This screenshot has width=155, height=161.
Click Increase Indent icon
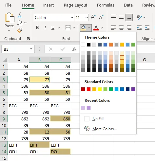pos(147,28)
